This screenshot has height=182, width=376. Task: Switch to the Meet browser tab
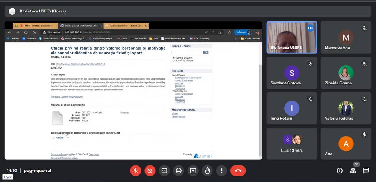35,26
